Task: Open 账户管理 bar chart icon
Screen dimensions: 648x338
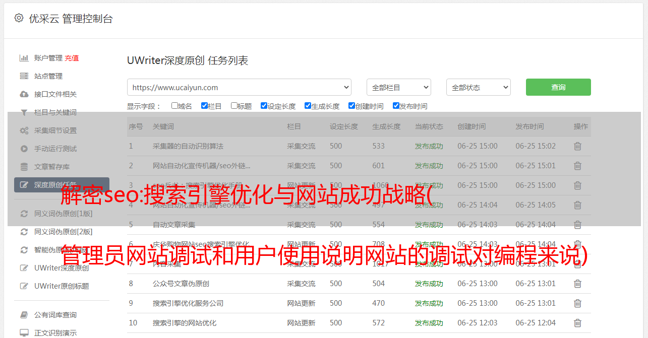Action: (x=24, y=58)
